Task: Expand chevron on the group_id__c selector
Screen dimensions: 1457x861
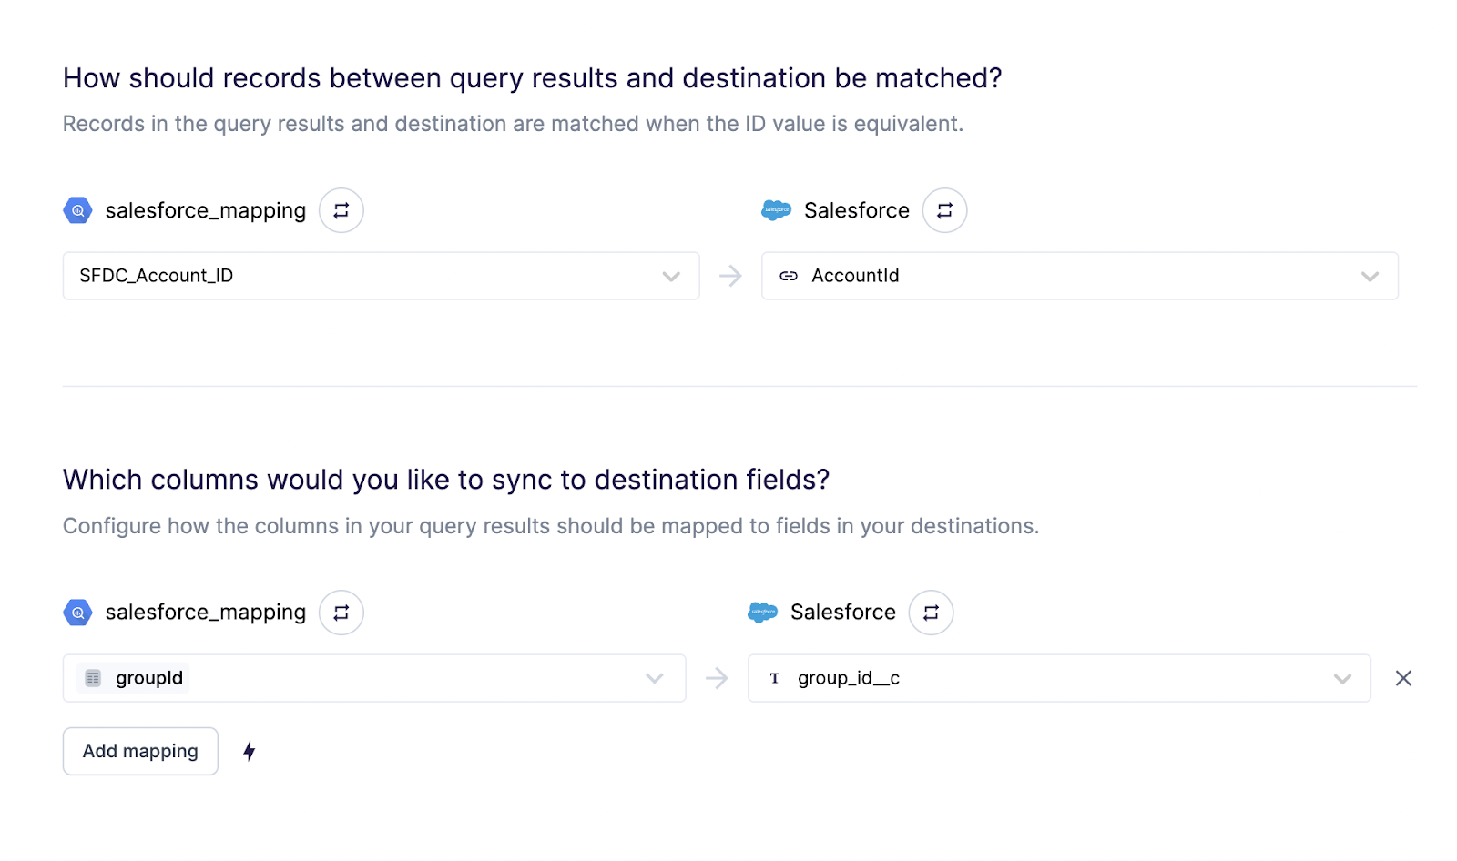Action: click(x=1342, y=679)
